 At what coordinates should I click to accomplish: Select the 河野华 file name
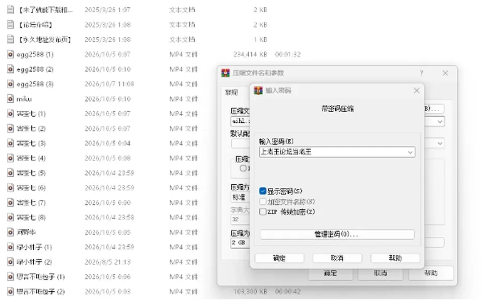[x=26, y=232]
